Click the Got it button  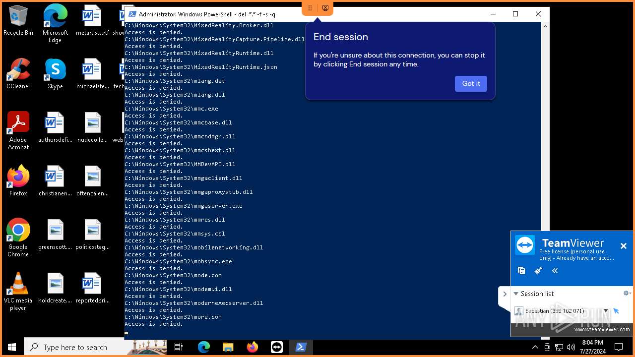[471, 84]
